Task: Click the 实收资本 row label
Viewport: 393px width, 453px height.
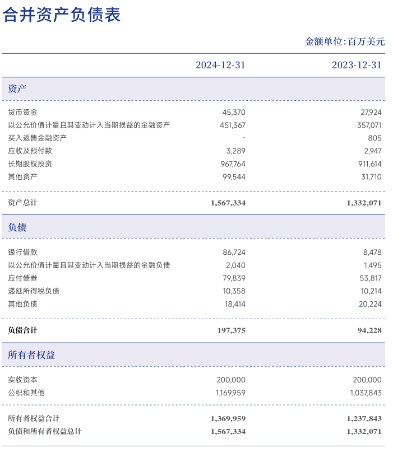Action: pyautogui.click(x=23, y=380)
